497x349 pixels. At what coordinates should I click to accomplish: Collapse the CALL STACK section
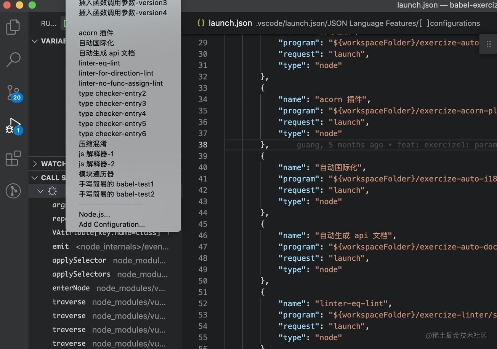pyautogui.click(x=35, y=178)
